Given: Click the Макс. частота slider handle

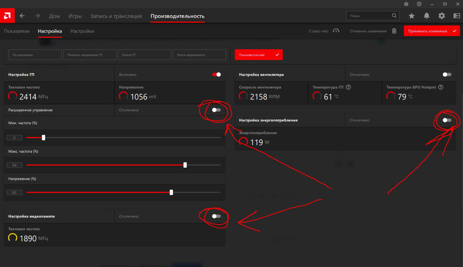Looking at the screenshot, I should [x=185, y=165].
